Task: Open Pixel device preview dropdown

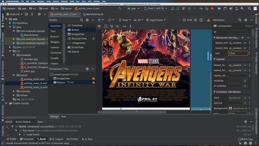Action: click(x=125, y=20)
